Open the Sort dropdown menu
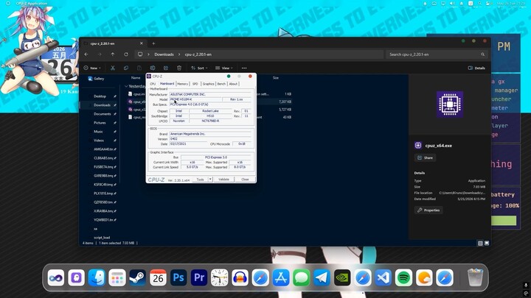 click(x=199, y=68)
